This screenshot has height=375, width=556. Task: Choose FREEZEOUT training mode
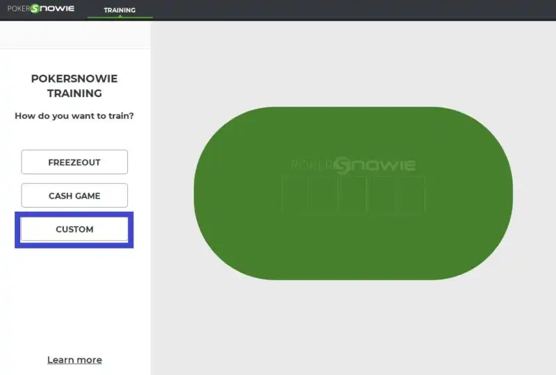coord(74,162)
